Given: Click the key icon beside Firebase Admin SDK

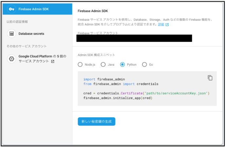Looking at the screenshot, I should pos(11,9).
